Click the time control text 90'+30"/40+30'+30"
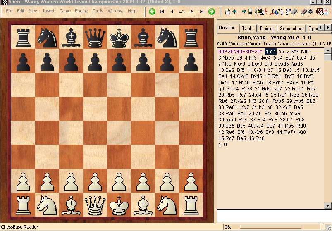 pos(240,51)
